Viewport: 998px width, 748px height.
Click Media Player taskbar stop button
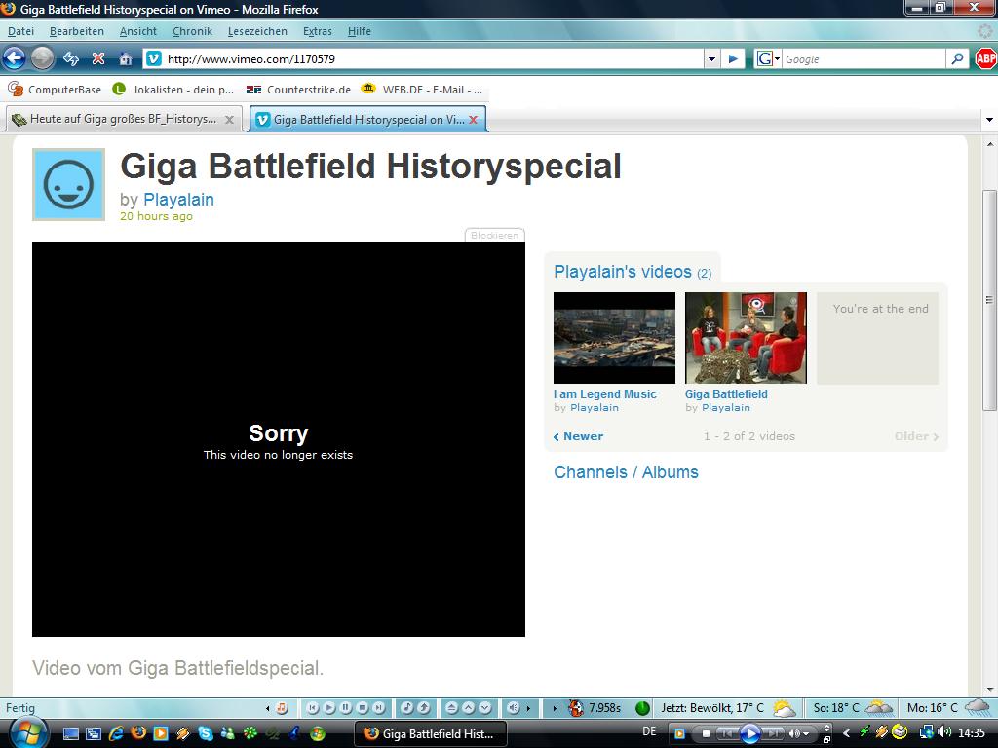pyautogui.click(x=706, y=733)
